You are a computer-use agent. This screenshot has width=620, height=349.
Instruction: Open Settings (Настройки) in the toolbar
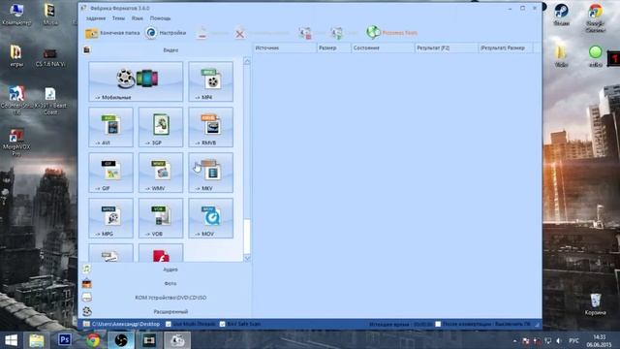point(166,33)
